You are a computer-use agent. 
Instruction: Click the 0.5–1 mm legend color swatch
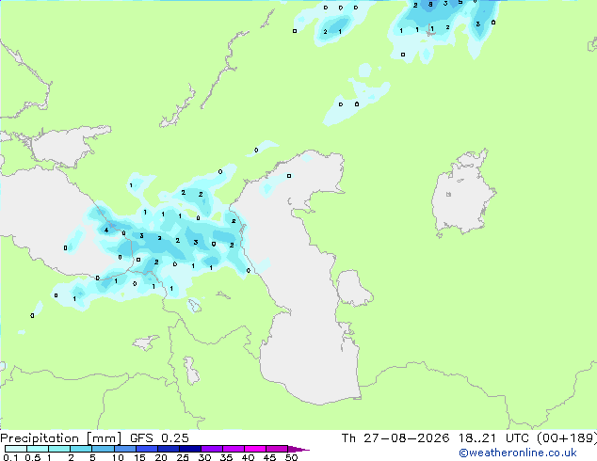pos(38,449)
